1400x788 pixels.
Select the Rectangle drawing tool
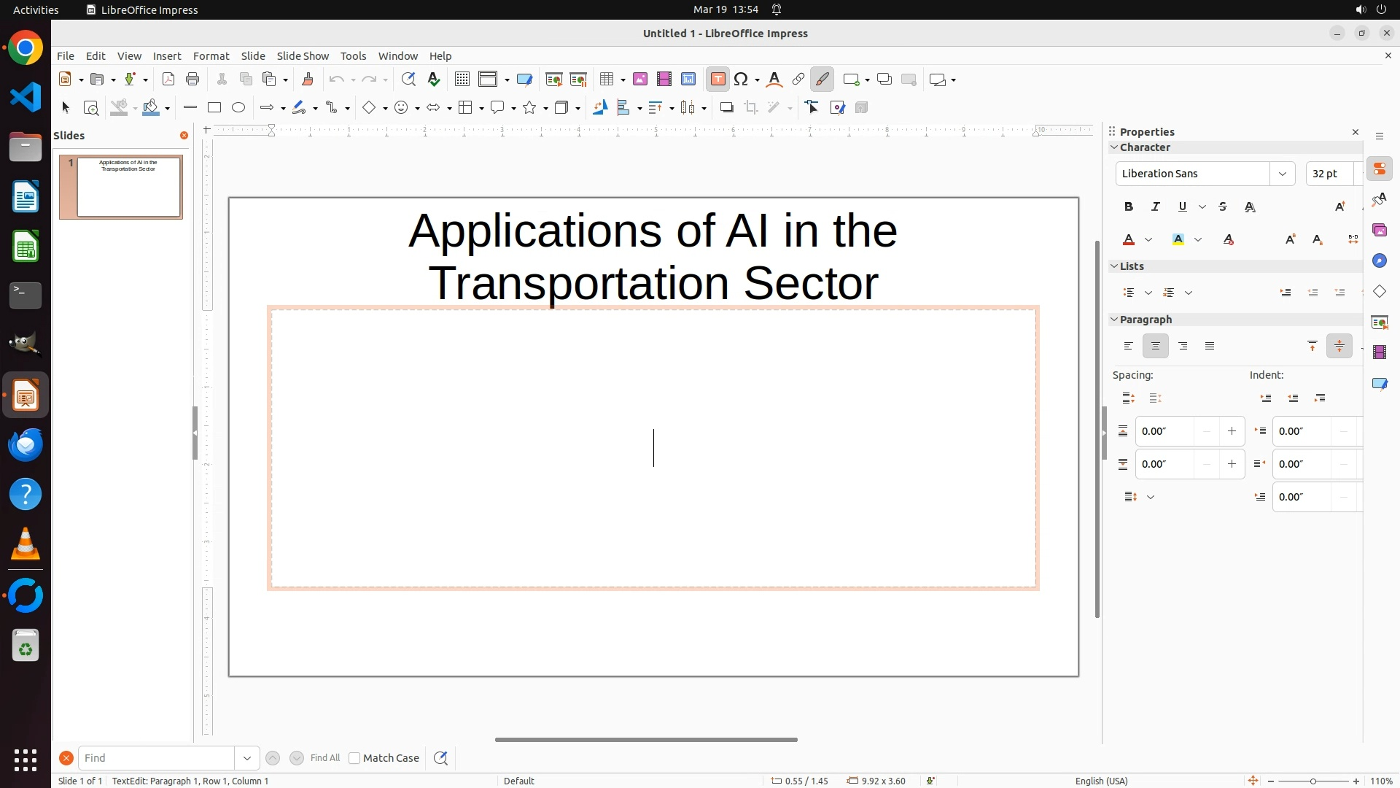pos(214,108)
